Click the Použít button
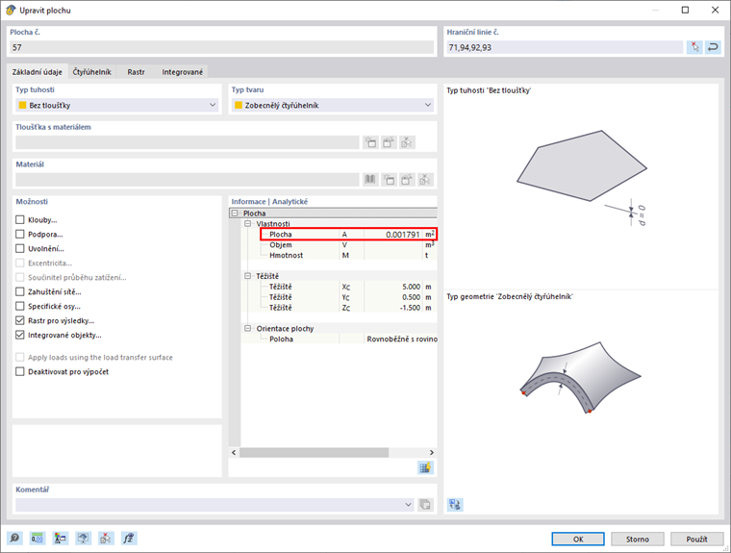 coord(697,539)
